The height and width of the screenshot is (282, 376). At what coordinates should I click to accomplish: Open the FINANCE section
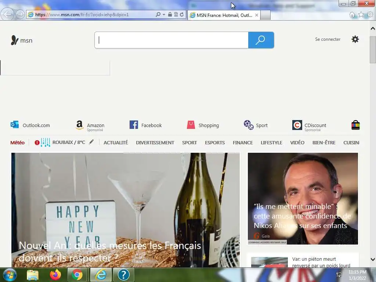243,142
